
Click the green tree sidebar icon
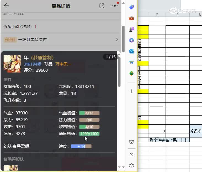(x=132, y=73)
